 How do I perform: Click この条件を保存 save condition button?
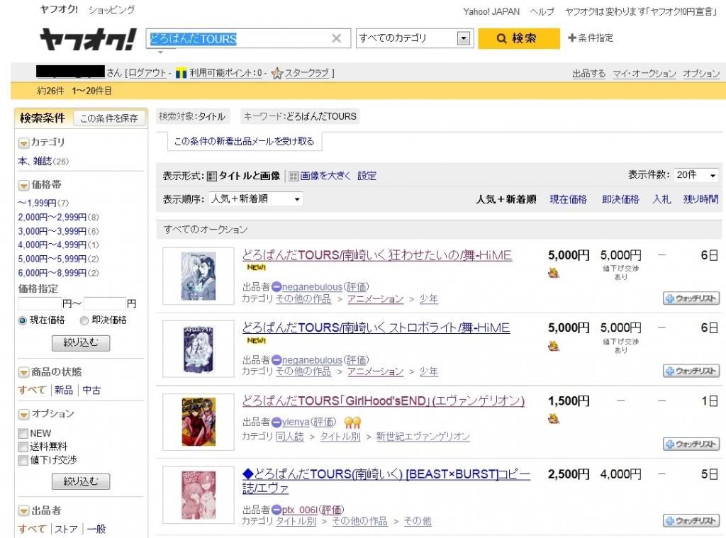point(108,118)
